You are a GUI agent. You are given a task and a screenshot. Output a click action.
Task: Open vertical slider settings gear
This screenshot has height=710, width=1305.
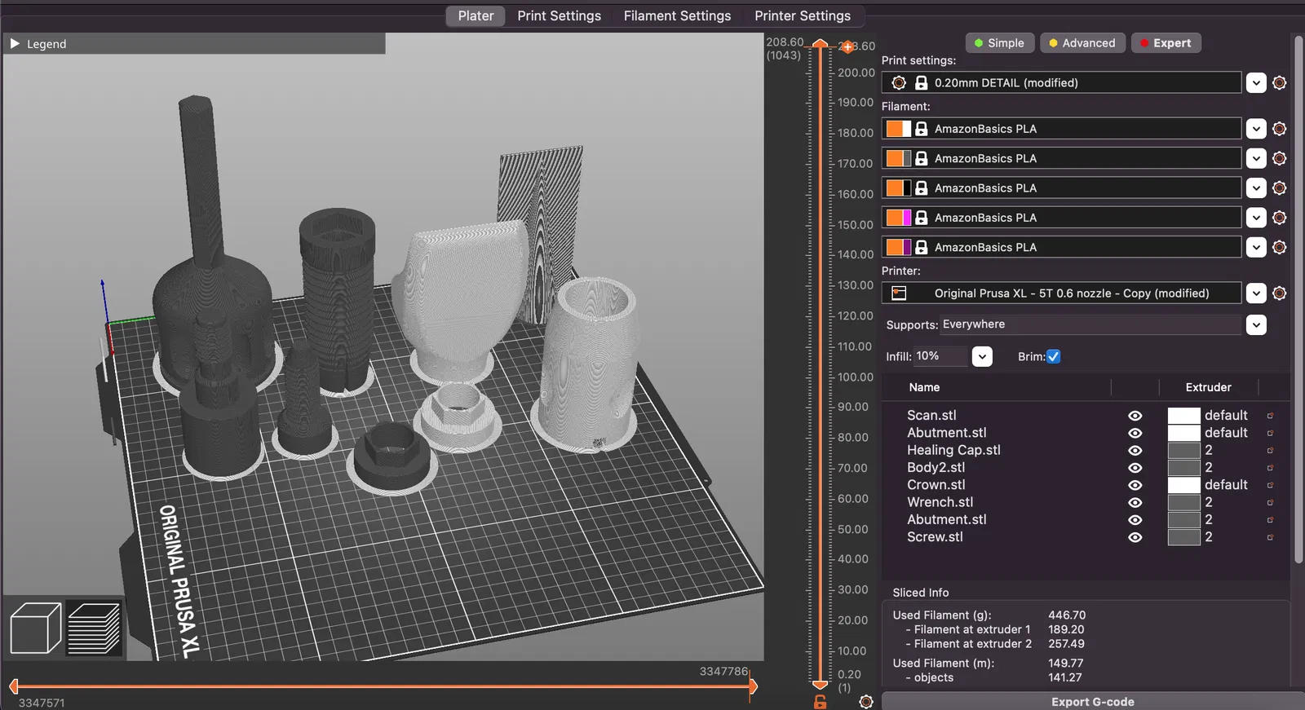click(866, 702)
